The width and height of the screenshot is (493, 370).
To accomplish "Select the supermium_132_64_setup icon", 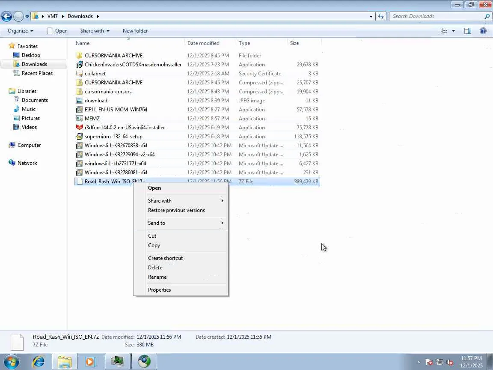I will [x=80, y=137].
